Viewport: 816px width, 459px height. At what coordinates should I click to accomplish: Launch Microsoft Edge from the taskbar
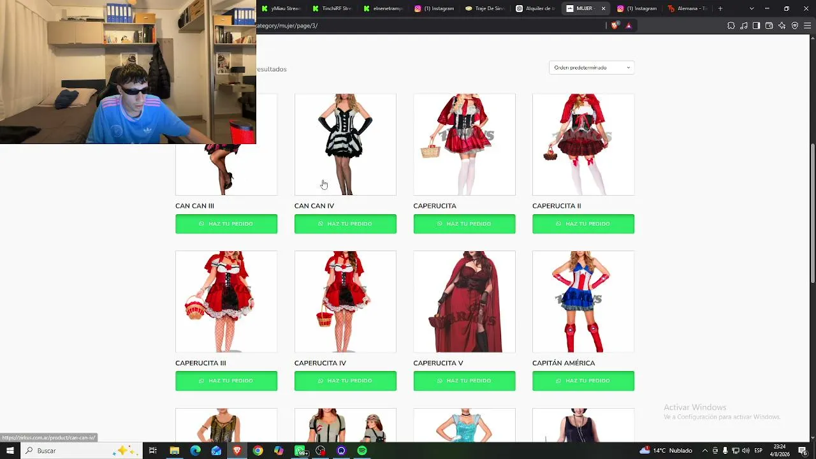195,451
